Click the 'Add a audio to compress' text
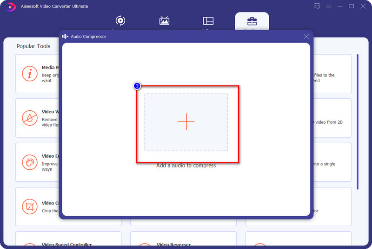The image size is (372, 249). [x=186, y=166]
